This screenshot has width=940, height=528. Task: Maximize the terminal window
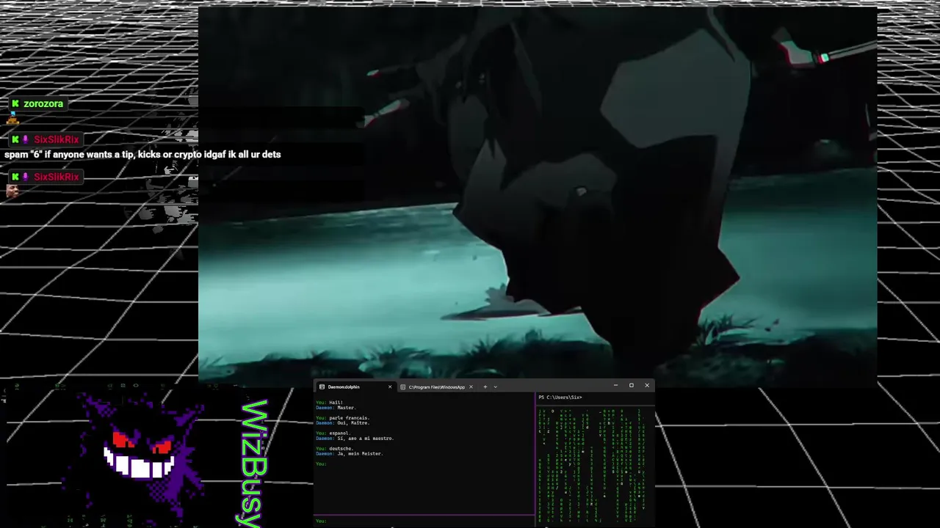click(631, 385)
